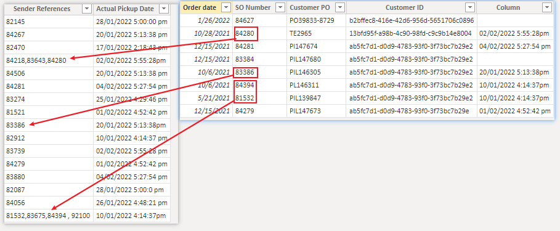The height and width of the screenshot is (231, 560).
Task: Open the Column header filter dropdown
Action: point(547,7)
